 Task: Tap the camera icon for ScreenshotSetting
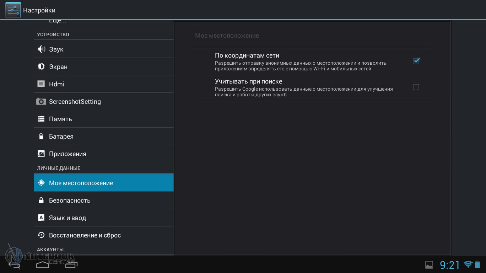point(41,102)
